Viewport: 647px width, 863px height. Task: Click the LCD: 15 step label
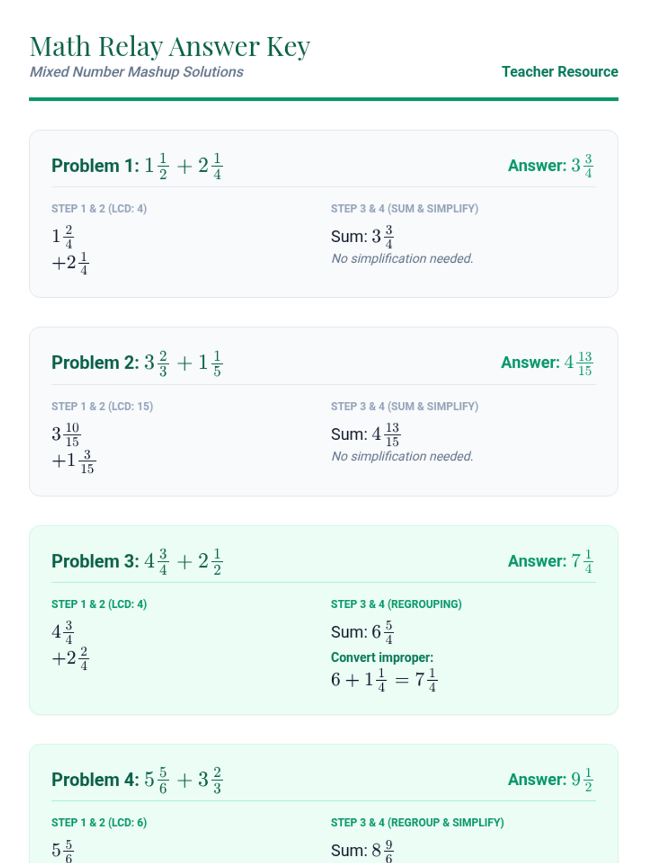pyautogui.click(x=102, y=406)
